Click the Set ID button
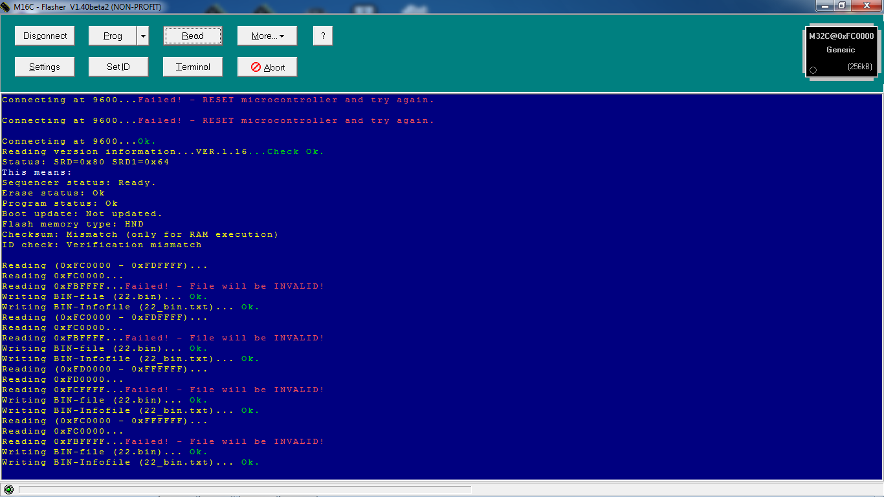Image resolution: width=884 pixels, height=497 pixels. tap(118, 67)
